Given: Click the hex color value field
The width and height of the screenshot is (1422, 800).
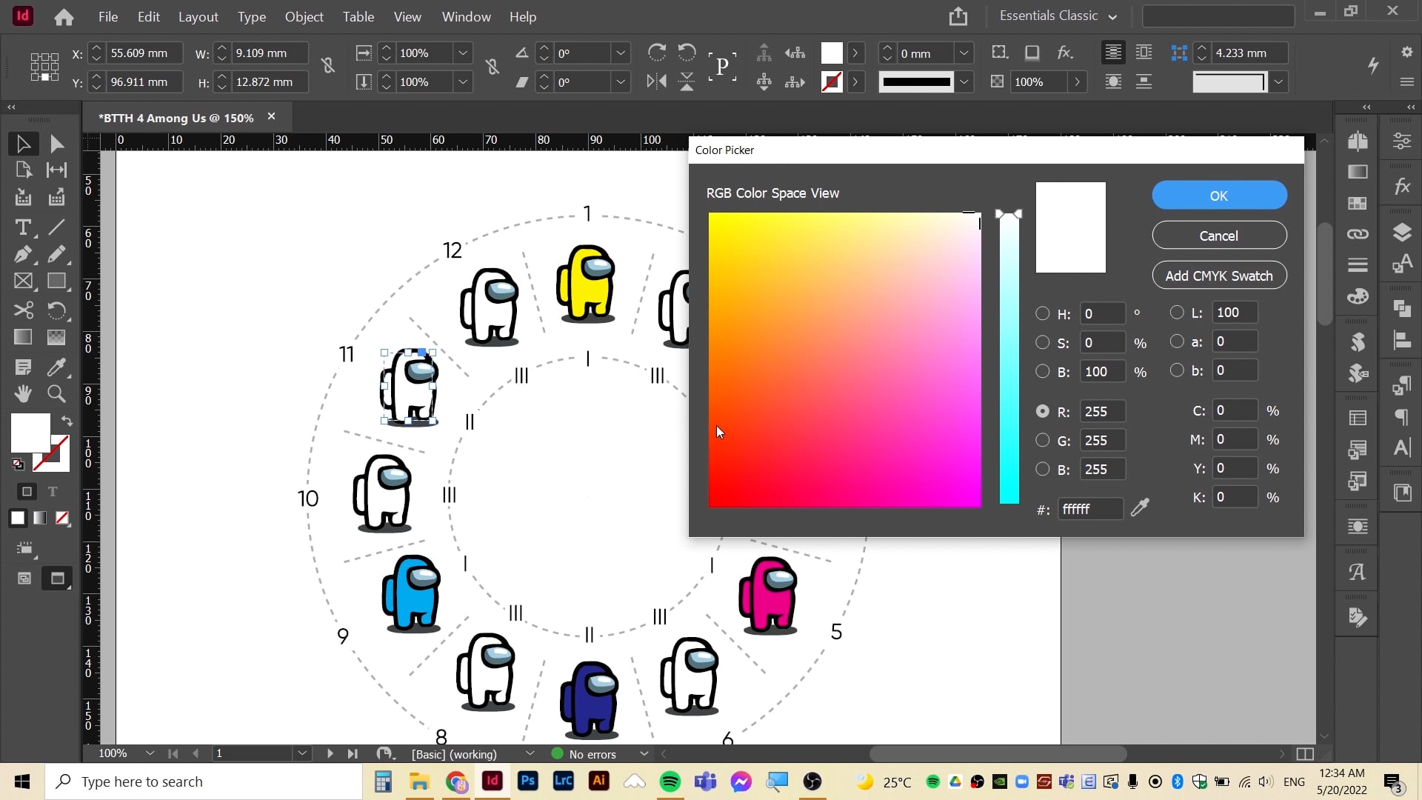Looking at the screenshot, I should click(1090, 509).
